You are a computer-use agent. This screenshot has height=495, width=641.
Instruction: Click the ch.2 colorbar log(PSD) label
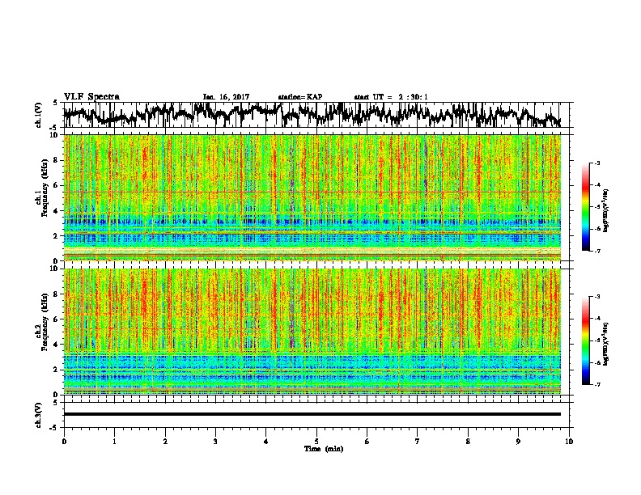pos(606,343)
